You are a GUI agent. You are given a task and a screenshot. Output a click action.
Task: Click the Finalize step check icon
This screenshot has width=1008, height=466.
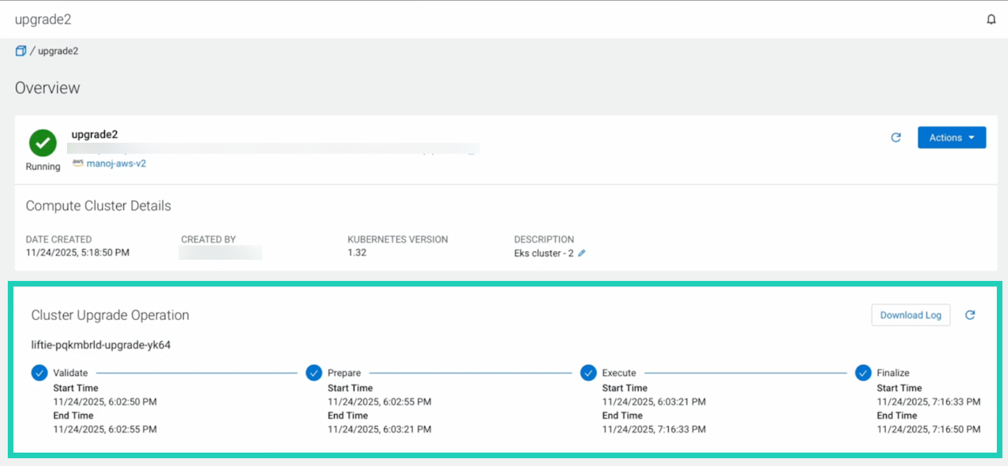863,373
